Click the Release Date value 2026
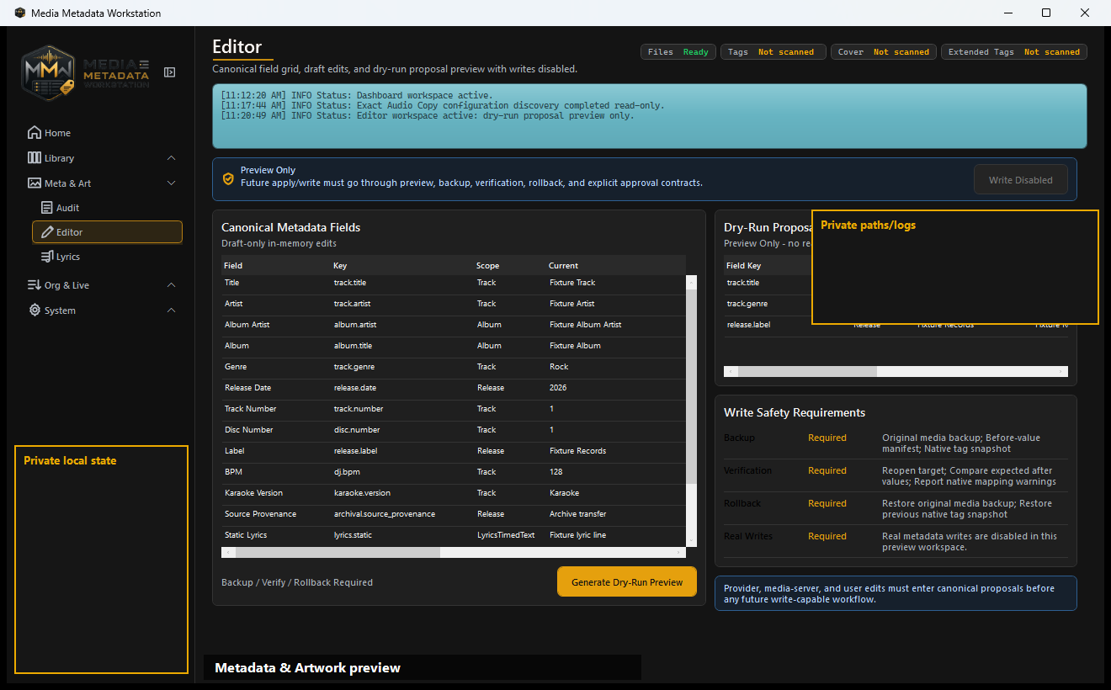 (x=558, y=388)
